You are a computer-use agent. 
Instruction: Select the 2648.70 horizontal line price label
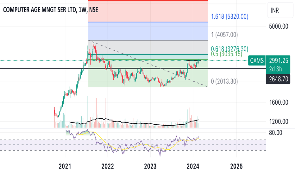point(278,79)
